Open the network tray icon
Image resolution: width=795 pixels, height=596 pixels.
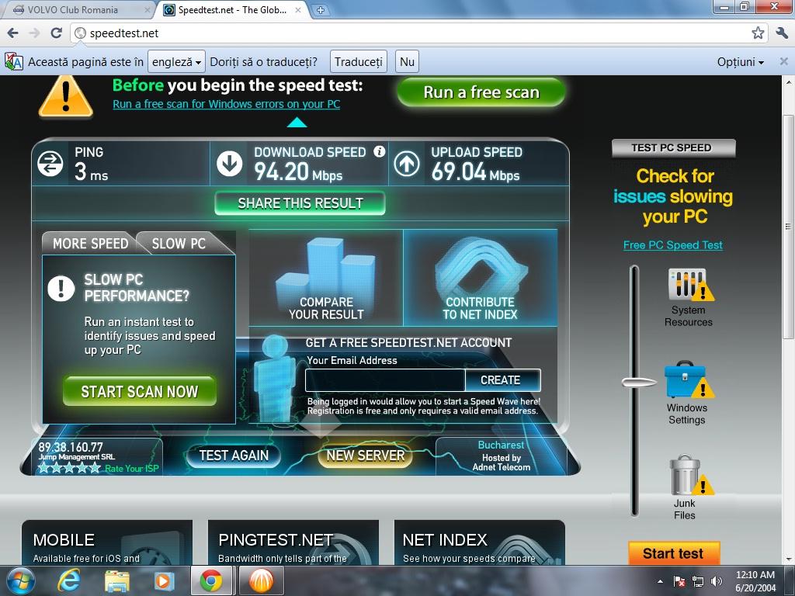click(x=698, y=581)
